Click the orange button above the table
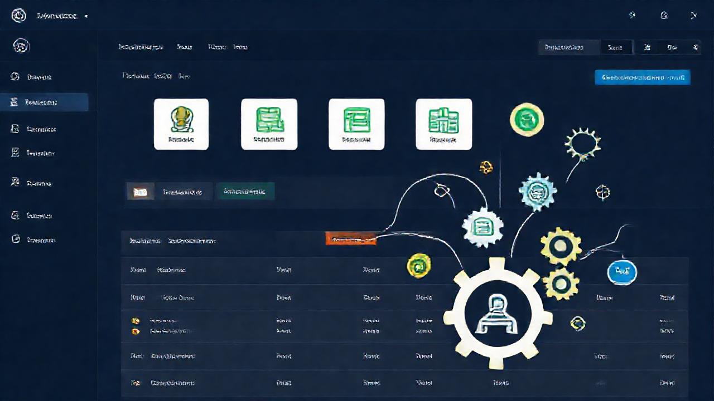Image resolution: width=714 pixels, height=401 pixels. click(x=351, y=239)
